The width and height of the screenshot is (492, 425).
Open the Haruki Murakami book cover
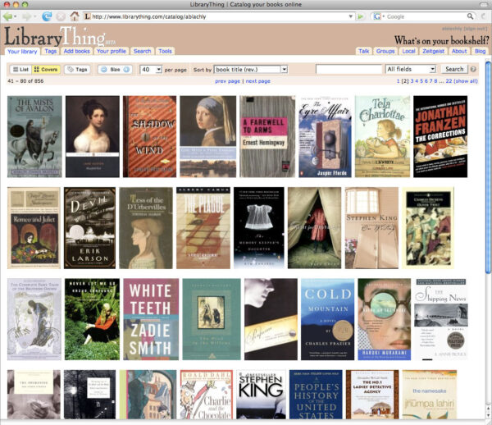pyautogui.click(x=385, y=319)
